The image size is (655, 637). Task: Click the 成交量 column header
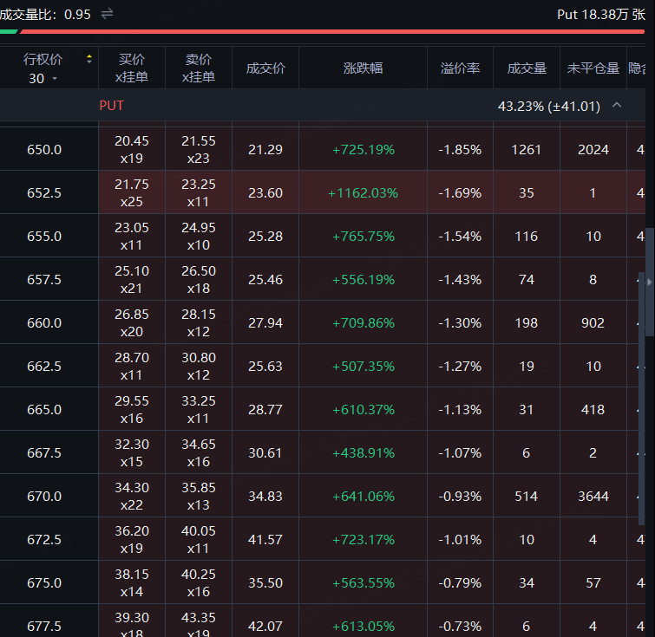527,68
